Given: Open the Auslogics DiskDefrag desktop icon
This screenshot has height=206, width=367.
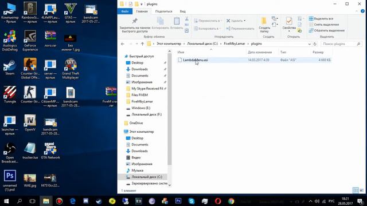Looking at the screenshot, I should coord(10,41).
